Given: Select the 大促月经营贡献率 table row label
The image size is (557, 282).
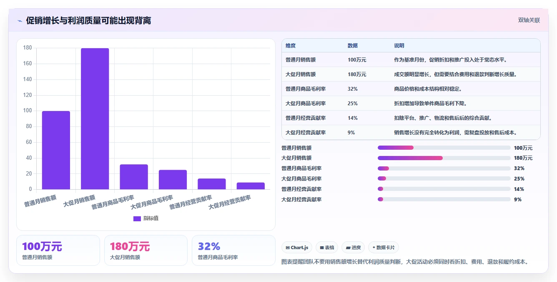Looking at the screenshot, I should [306, 133].
